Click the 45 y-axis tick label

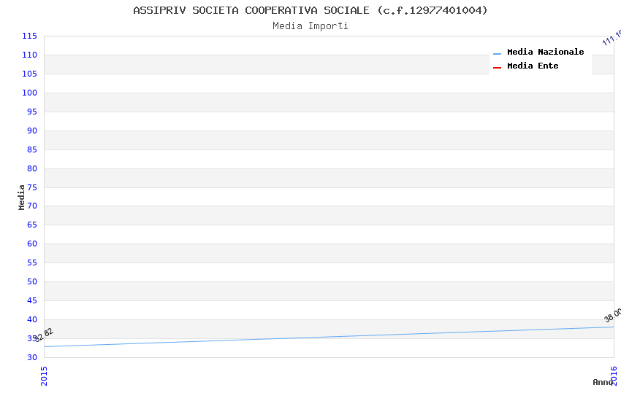pos(31,300)
